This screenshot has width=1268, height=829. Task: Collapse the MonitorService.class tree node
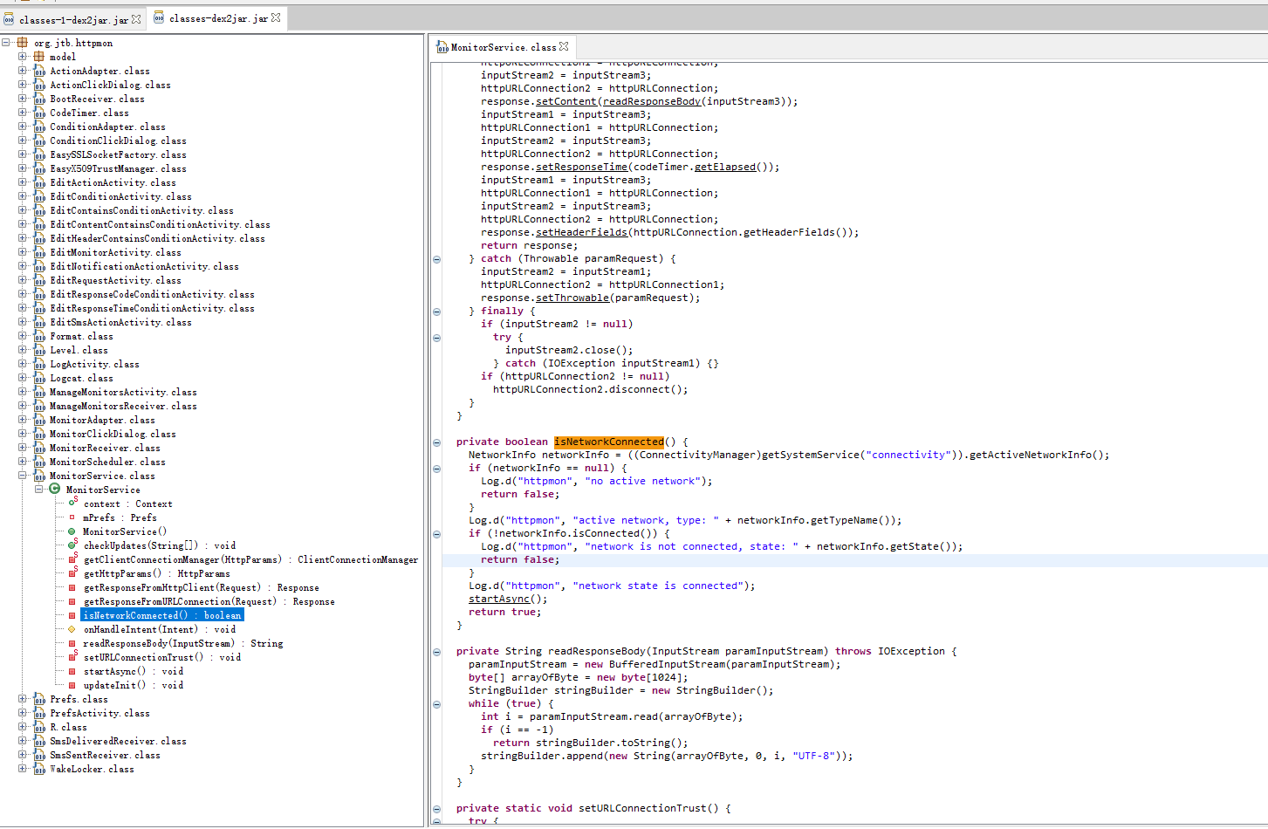(22, 476)
